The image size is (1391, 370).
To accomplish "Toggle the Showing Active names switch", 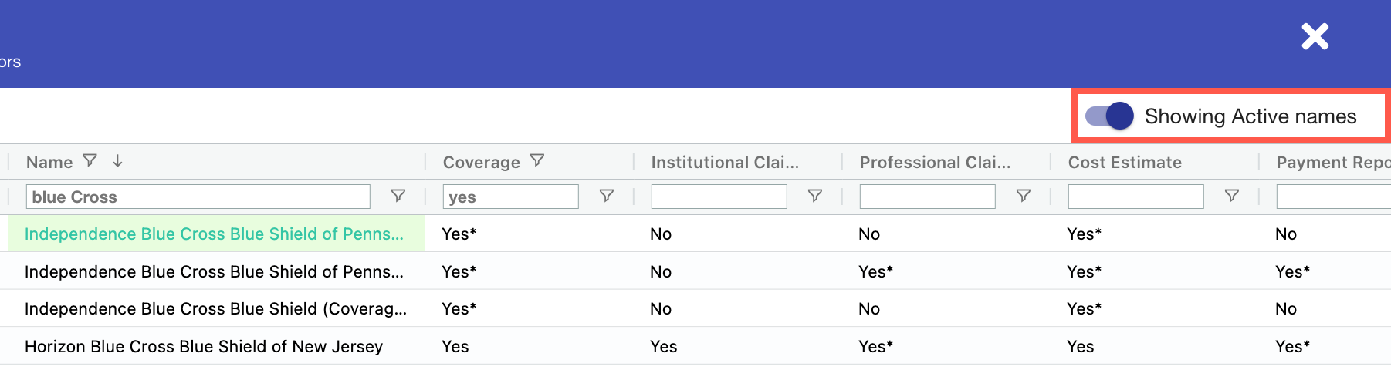I will [x=1110, y=116].
